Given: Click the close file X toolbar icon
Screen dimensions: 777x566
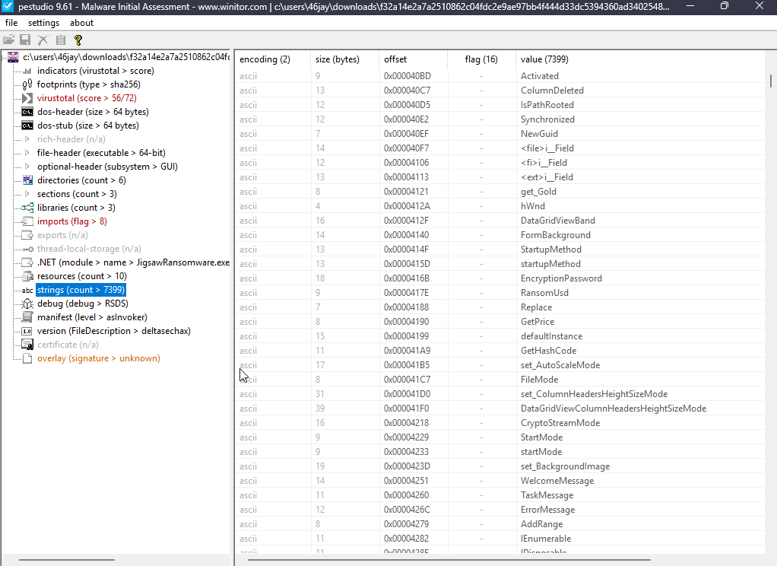Looking at the screenshot, I should 43,40.
